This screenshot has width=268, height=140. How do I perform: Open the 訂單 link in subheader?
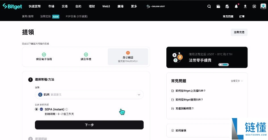242,16
